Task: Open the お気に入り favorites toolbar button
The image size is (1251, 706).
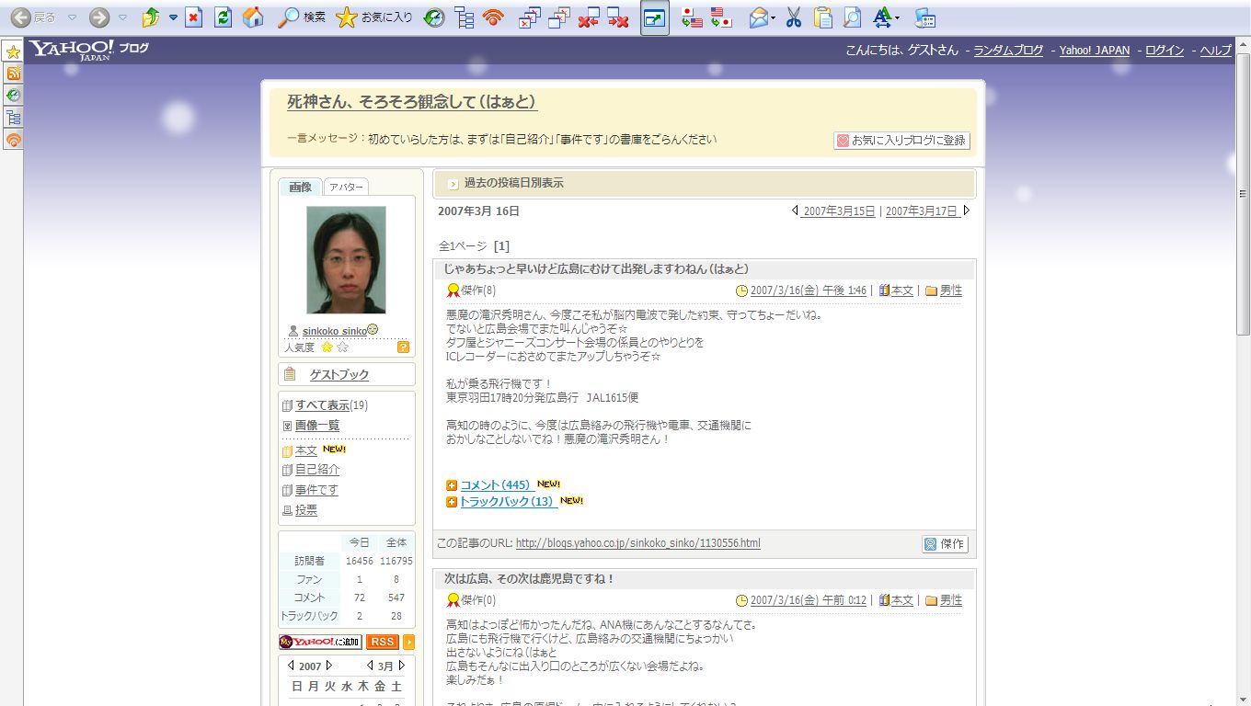Action: [x=373, y=17]
